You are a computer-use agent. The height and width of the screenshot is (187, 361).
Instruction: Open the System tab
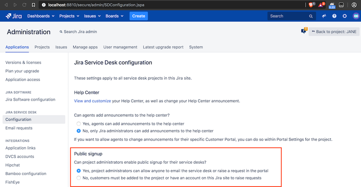[x=196, y=47]
